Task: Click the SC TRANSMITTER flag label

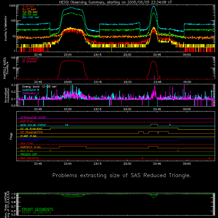Action: (x=31, y=132)
